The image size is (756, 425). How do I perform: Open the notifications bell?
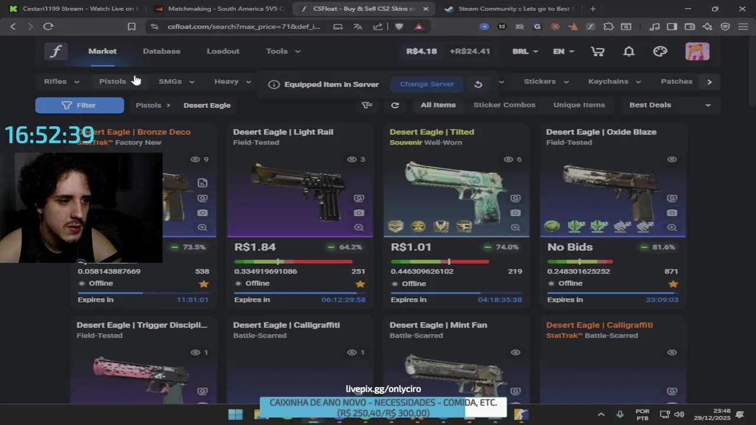pos(629,51)
